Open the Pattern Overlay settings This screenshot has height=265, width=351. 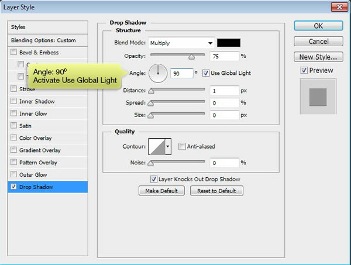[x=38, y=163]
